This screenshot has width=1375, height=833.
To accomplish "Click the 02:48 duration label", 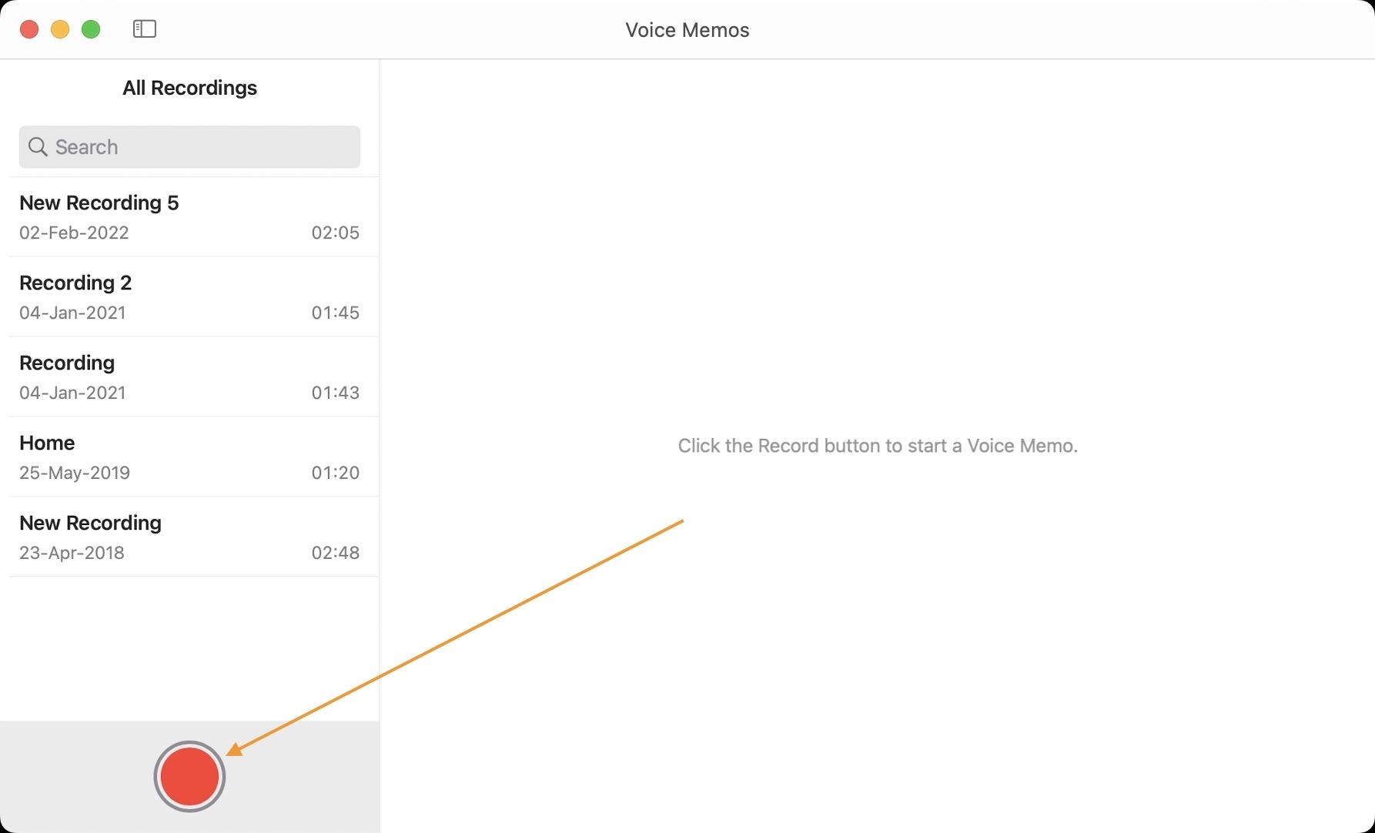I will click(x=335, y=553).
